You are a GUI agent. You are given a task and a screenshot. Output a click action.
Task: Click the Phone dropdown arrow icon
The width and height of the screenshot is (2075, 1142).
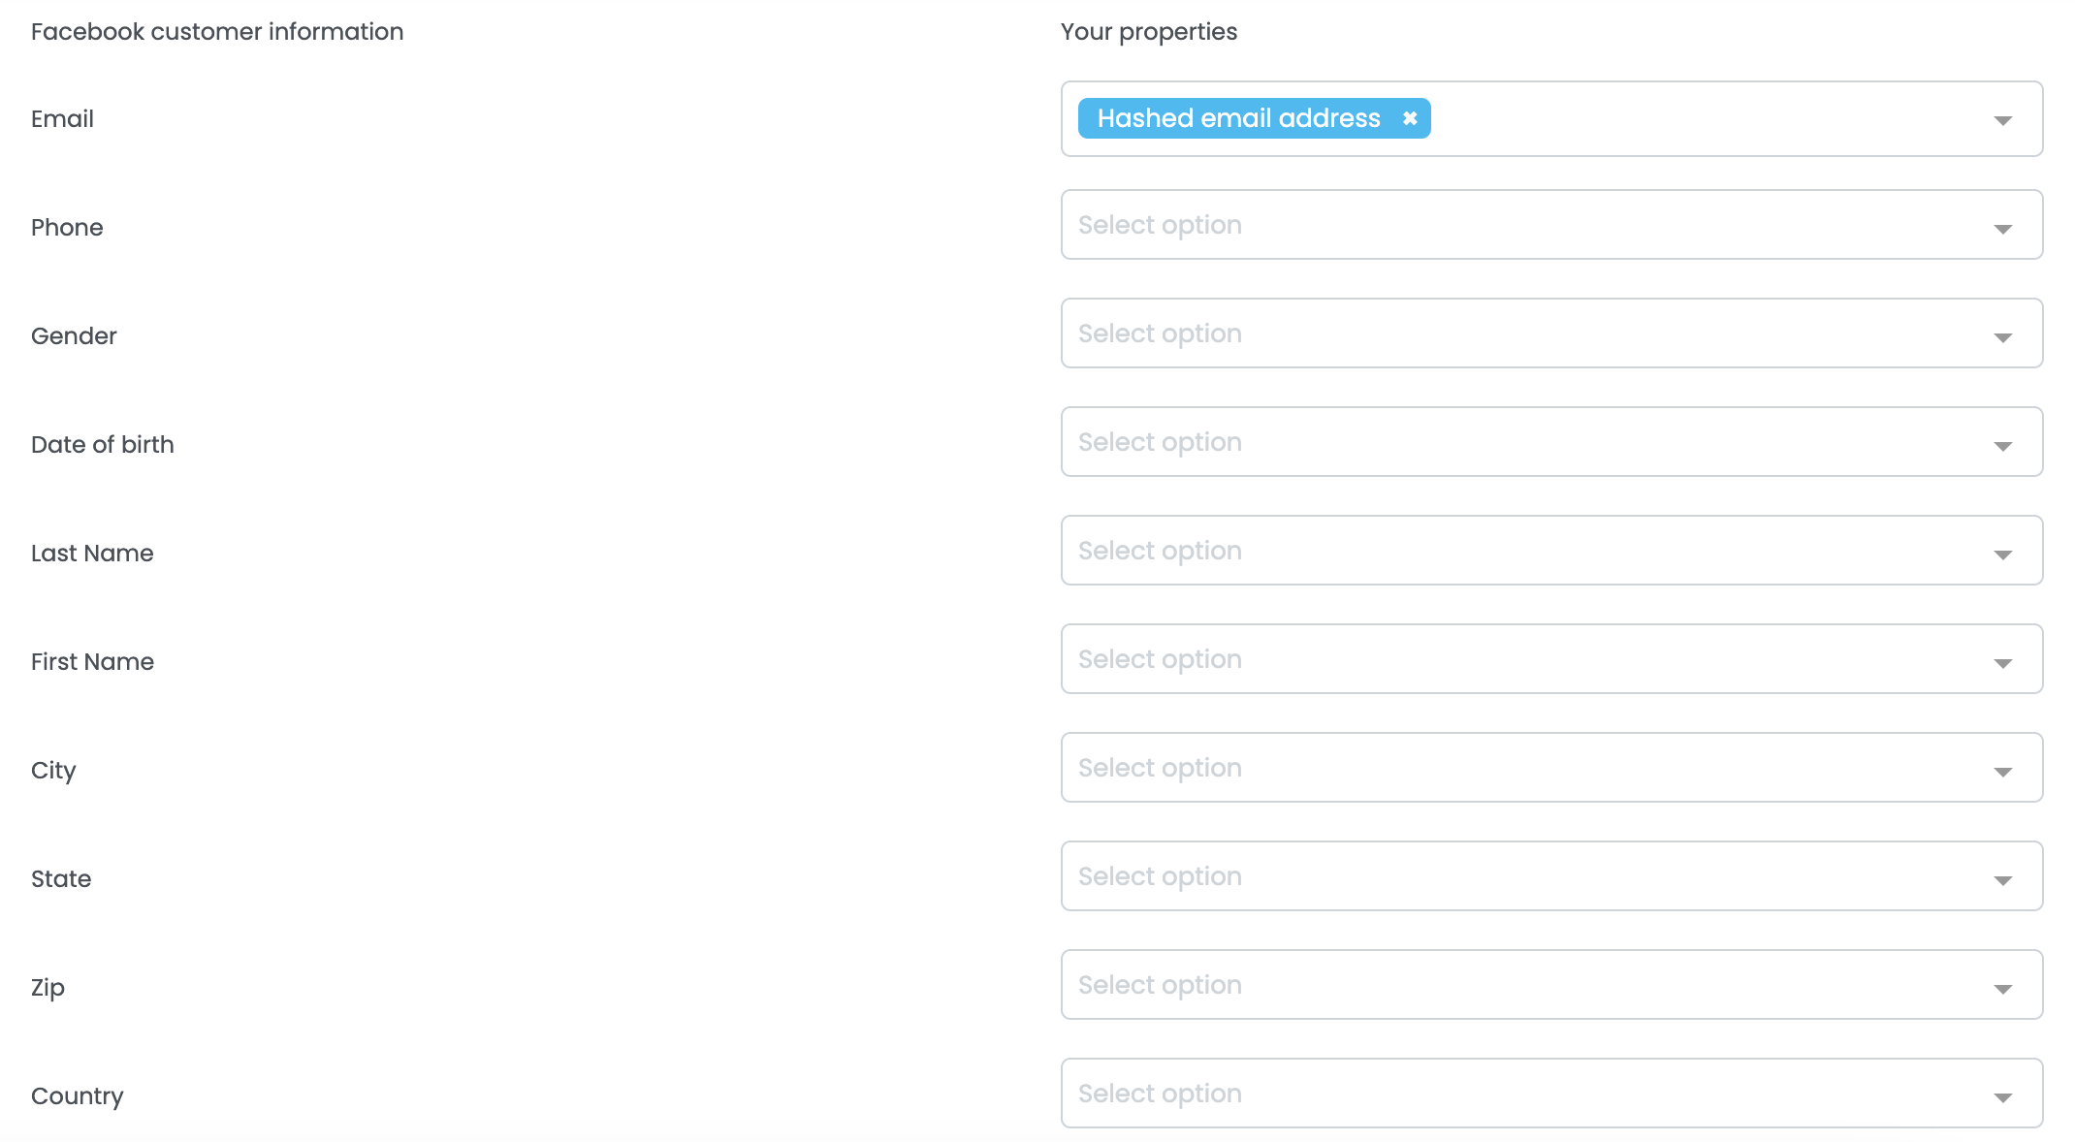pyautogui.click(x=2002, y=229)
